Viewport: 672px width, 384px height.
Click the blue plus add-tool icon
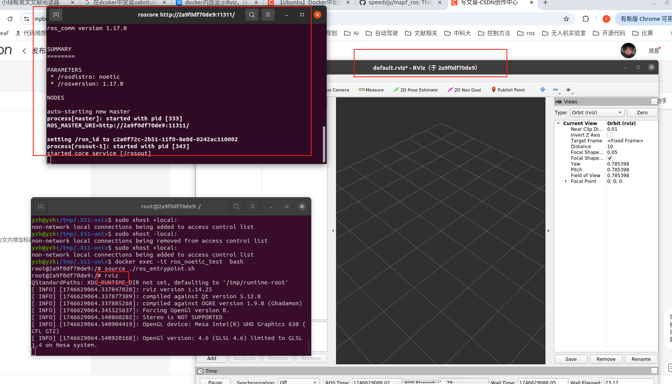click(543, 90)
